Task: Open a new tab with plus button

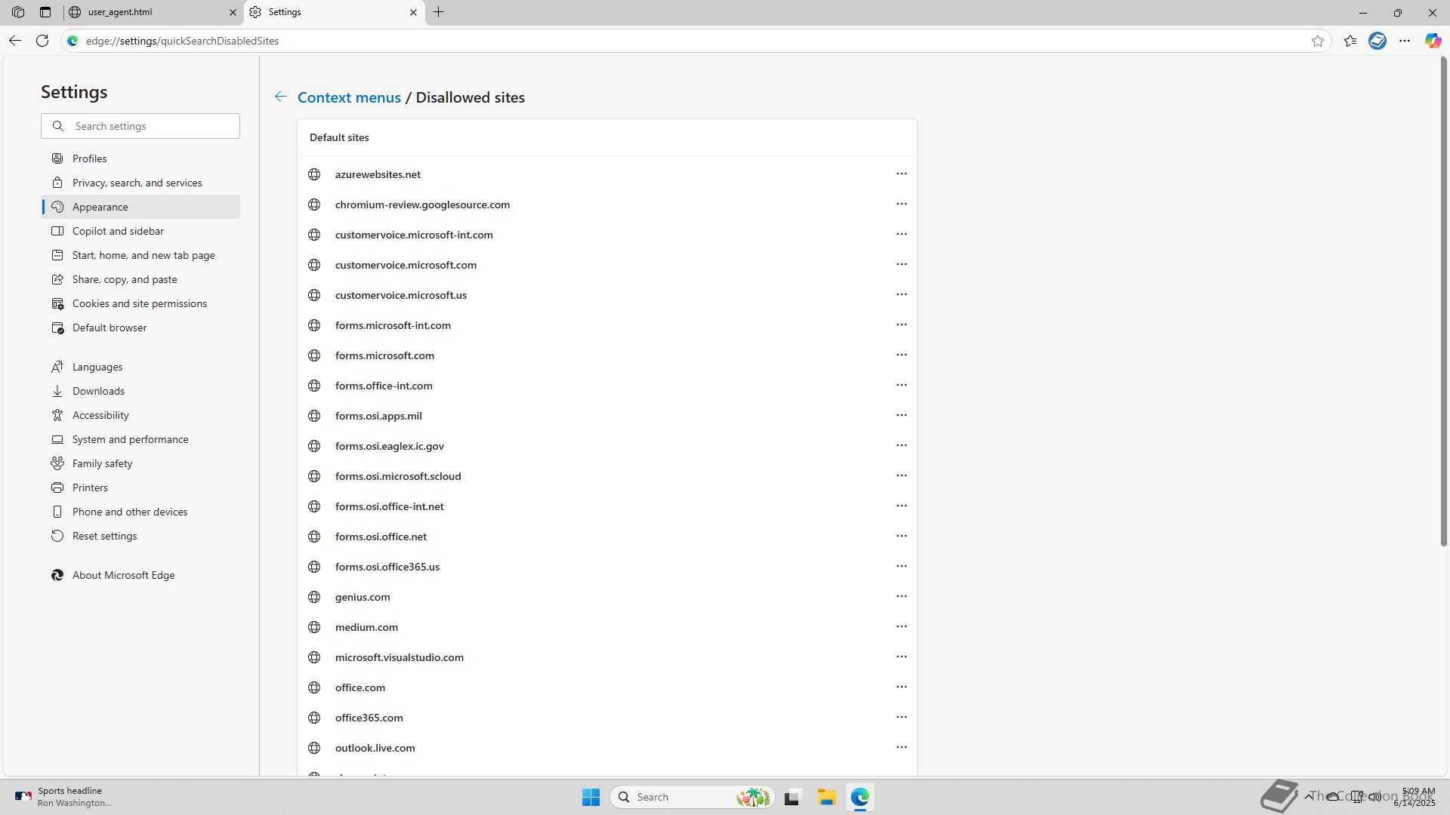Action: click(x=438, y=12)
